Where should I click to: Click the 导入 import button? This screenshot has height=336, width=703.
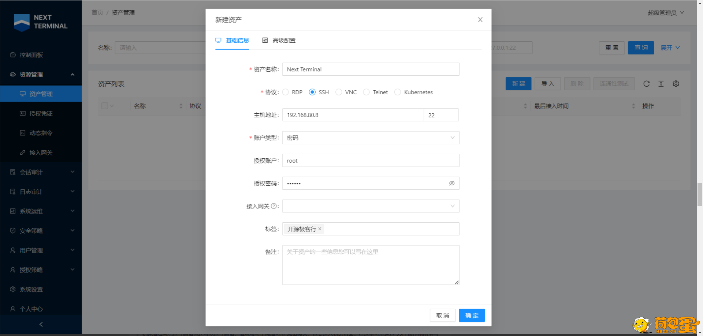pos(548,84)
